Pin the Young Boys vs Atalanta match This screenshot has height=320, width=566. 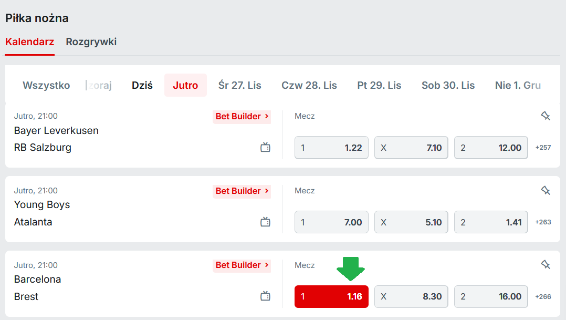[546, 191]
